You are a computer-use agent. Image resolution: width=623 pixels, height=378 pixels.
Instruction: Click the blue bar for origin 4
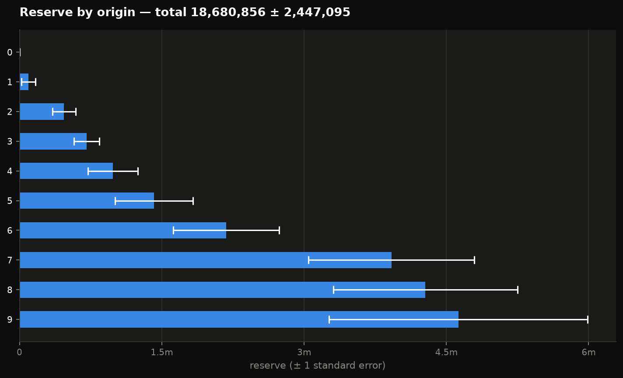(x=66, y=171)
